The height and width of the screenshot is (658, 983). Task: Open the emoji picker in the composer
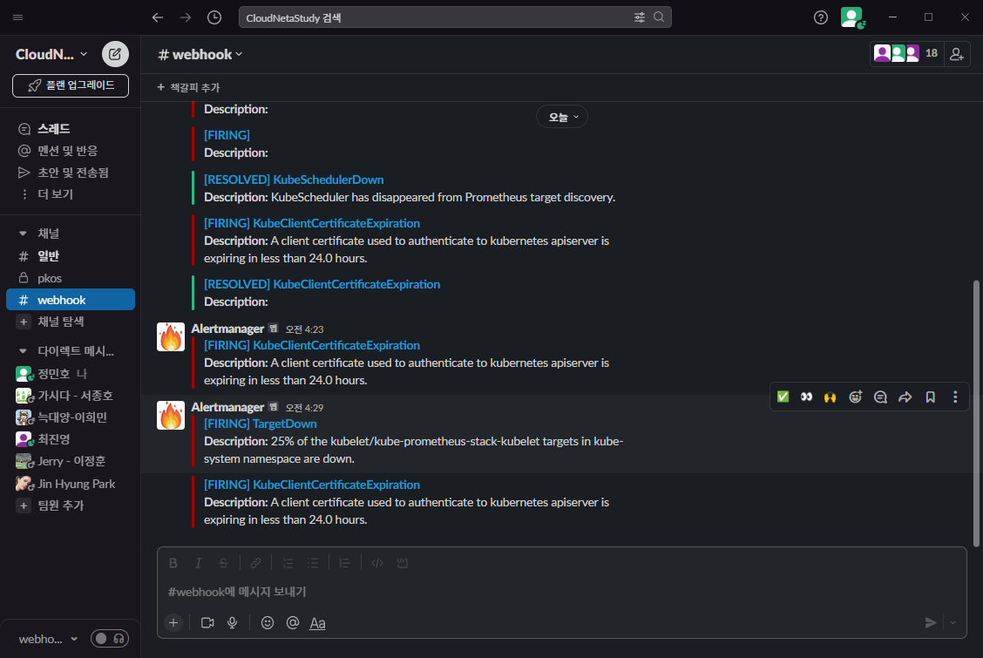[268, 623]
